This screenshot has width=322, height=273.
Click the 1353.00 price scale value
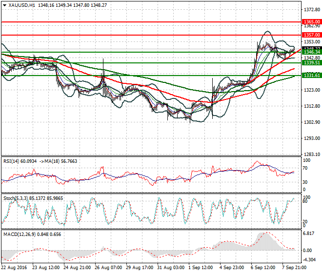312,41
